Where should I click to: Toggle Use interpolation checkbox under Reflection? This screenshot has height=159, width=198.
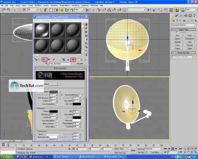pos(57,104)
